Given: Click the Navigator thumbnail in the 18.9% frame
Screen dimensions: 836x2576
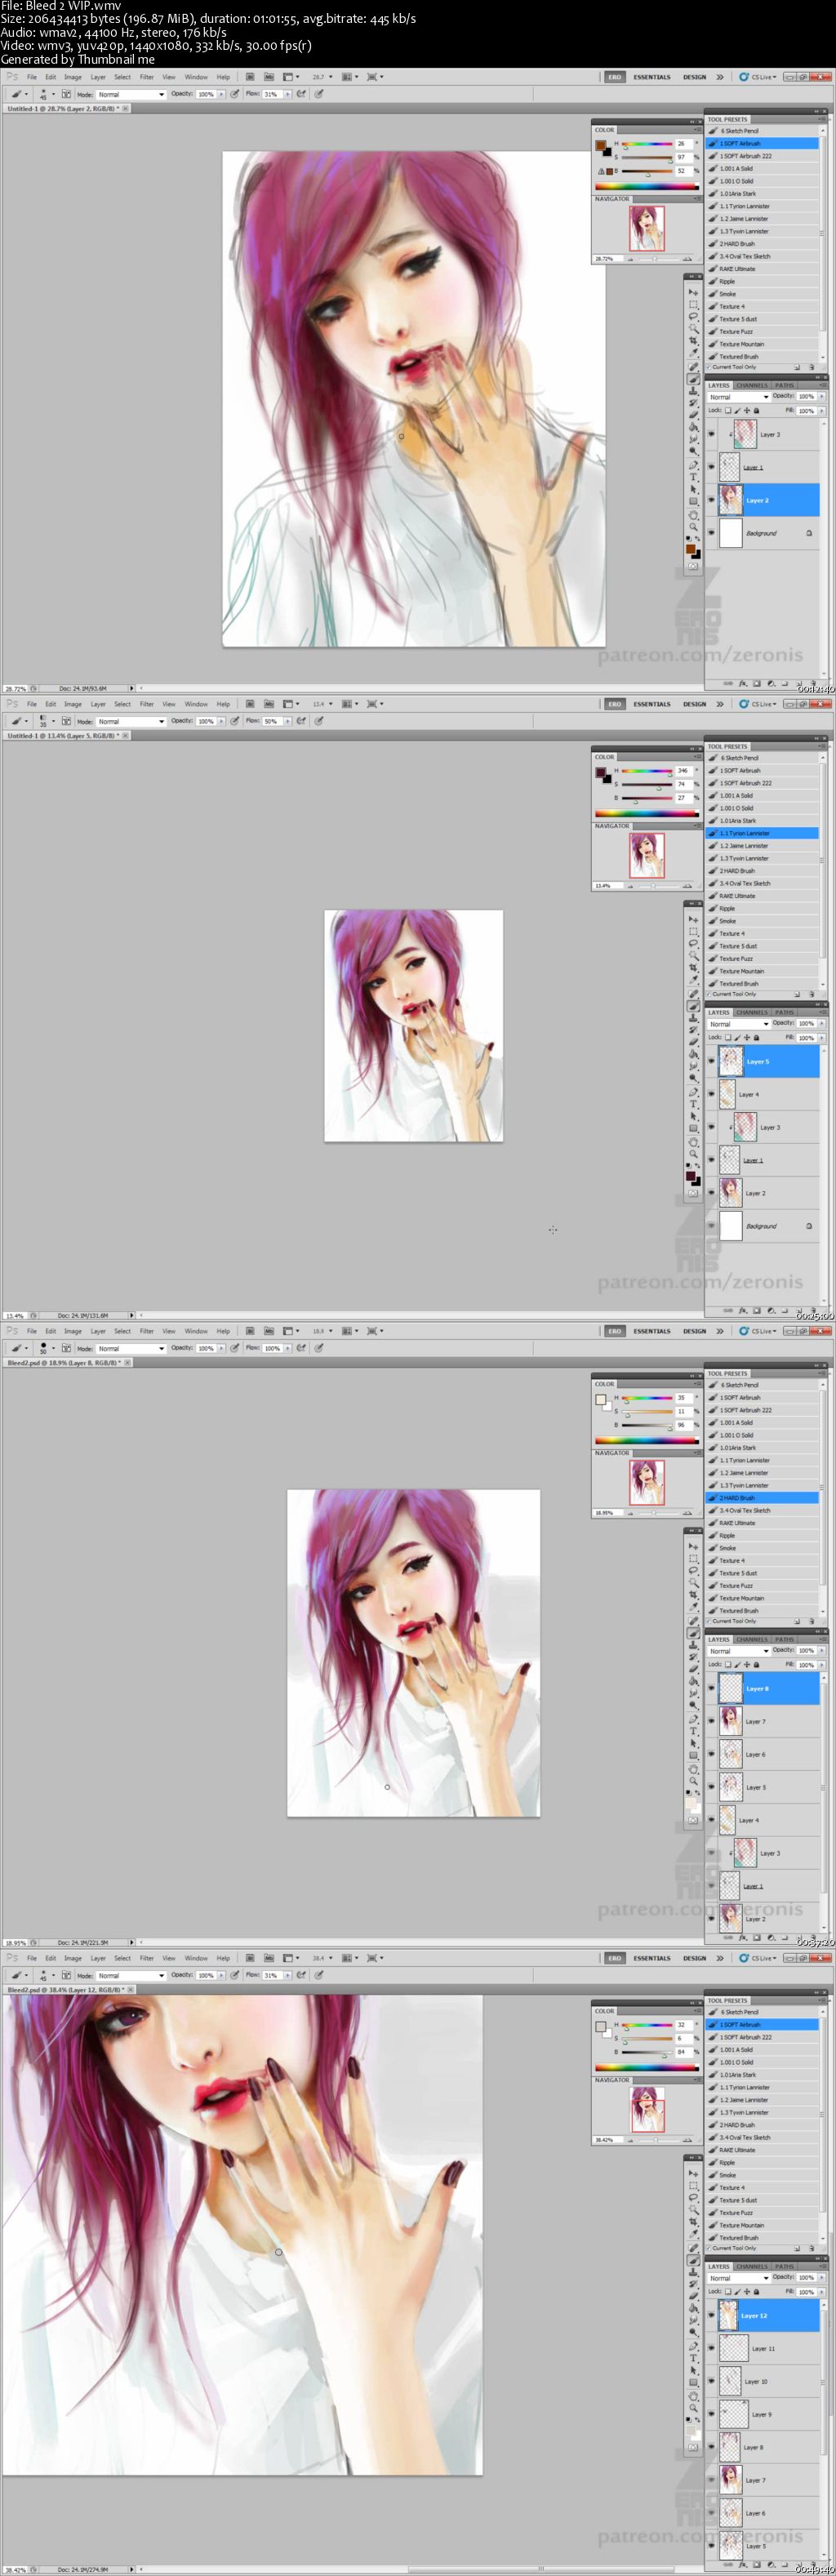Looking at the screenshot, I should (x=646, y=1481).
